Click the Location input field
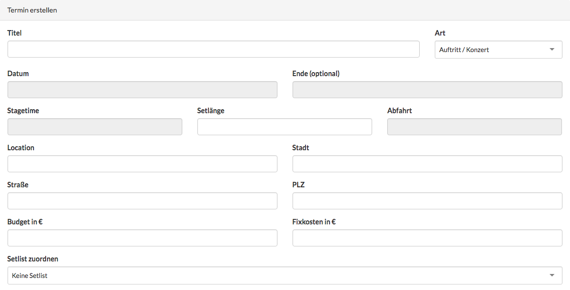The image size is (570, 290). pyautogui.click(x=142, y=164)
